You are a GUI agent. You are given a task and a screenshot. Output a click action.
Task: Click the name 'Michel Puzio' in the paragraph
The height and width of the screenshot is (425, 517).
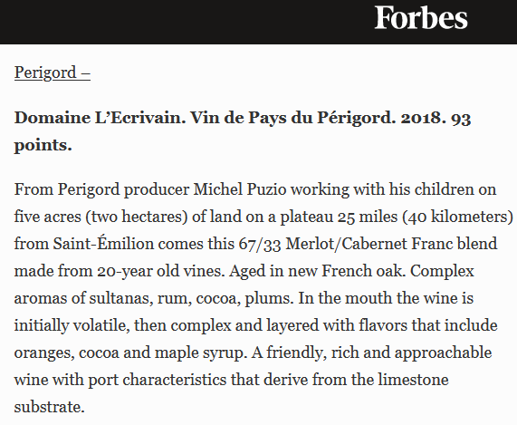[239, 189]
